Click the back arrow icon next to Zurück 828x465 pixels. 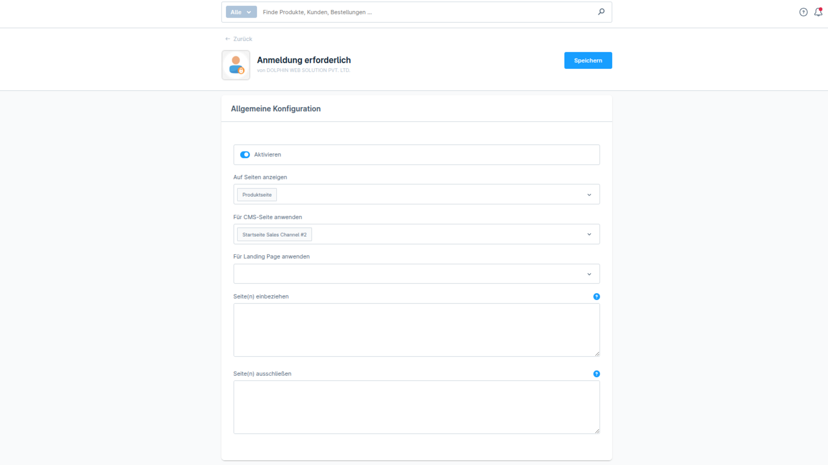(228, 39)
